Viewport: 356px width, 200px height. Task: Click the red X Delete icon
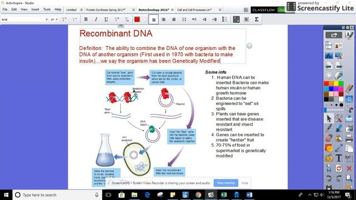coord(349,168)
